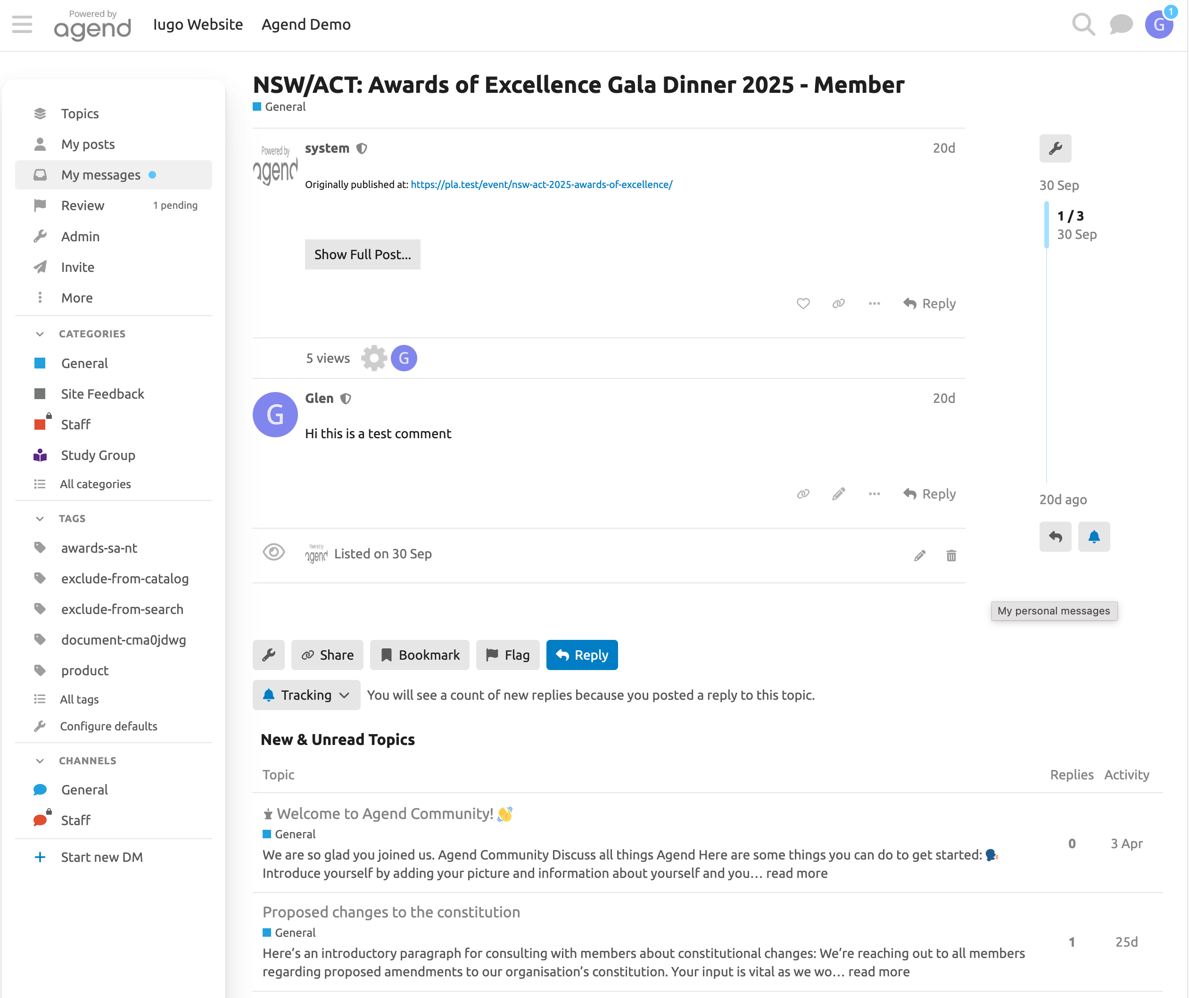Open the Tracking notification level dropdown

coord(306,695)
